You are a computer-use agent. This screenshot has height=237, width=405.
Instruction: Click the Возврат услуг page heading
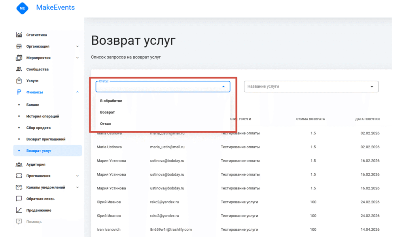(133, 40)
